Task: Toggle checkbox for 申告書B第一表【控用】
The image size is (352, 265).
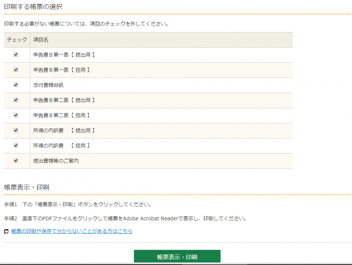Action: pyautogui.click(x=16, y=70)
